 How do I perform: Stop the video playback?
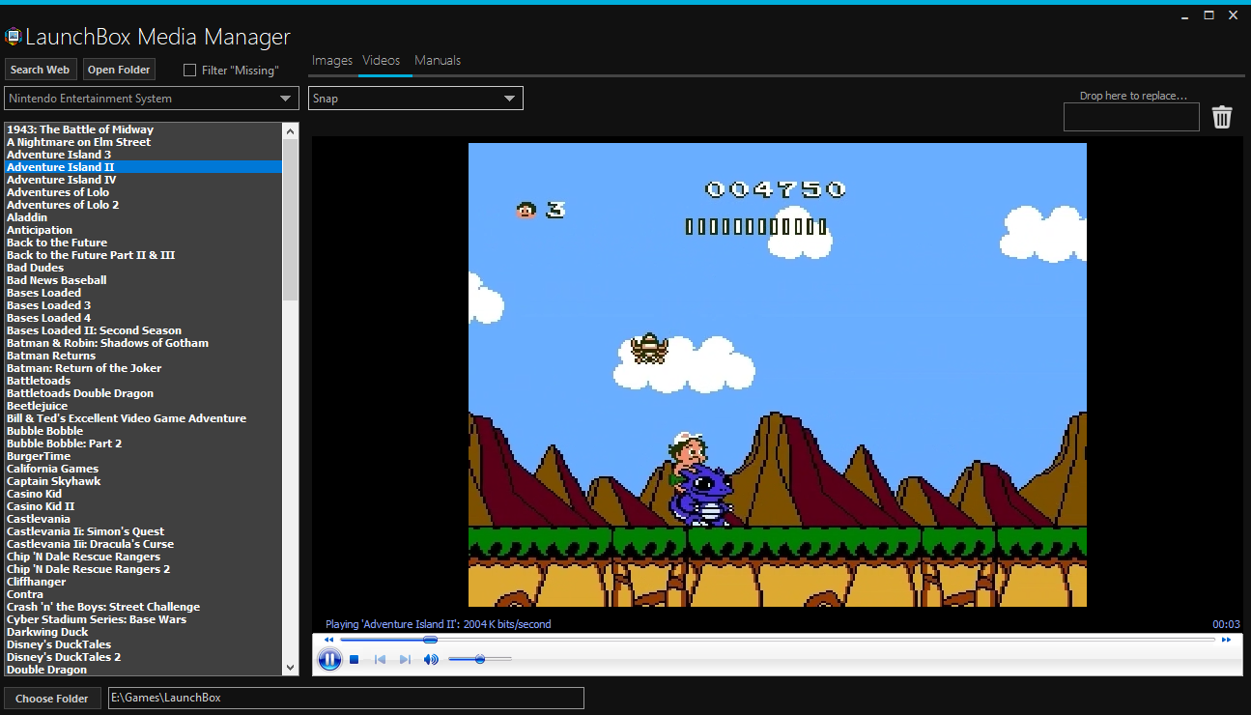coord(355,660)
